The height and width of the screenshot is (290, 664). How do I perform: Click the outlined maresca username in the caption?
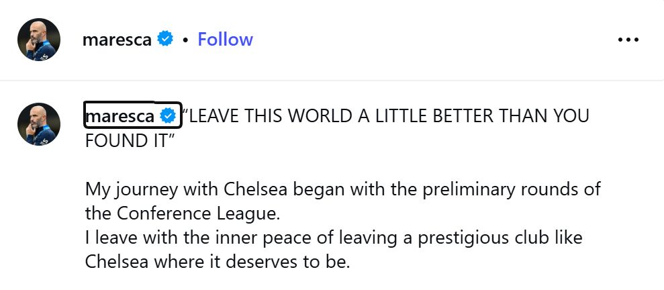coord(120,117)
